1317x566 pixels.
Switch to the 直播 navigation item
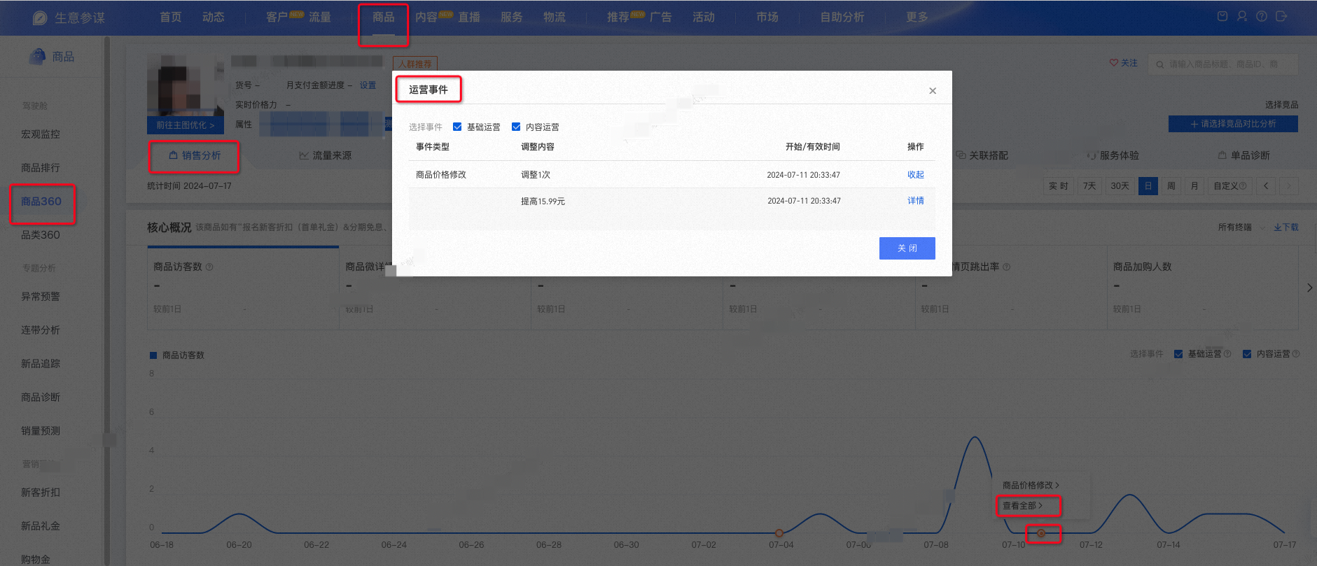[469, 17]
